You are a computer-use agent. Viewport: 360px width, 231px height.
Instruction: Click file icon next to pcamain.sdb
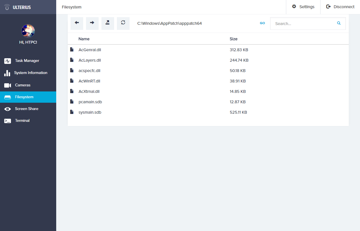(x=72, y=102)
